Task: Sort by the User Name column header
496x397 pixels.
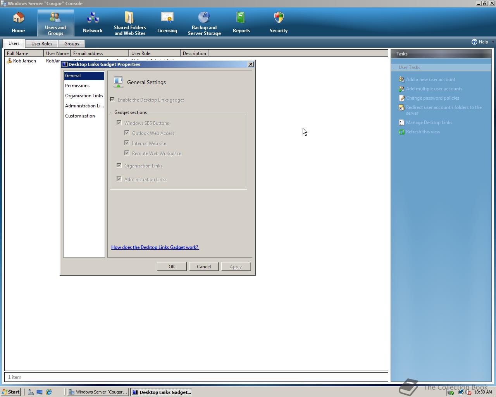Action: [57, 54]
